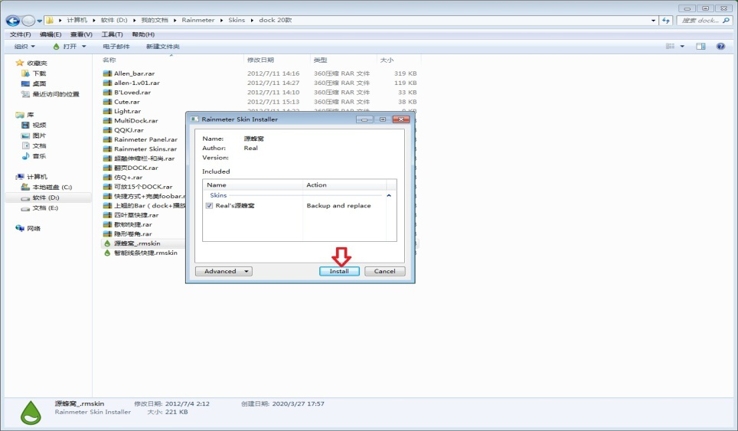The image size is (738, 431).
Task: Open the 帮助(H) menu
Action: [143, 34]
